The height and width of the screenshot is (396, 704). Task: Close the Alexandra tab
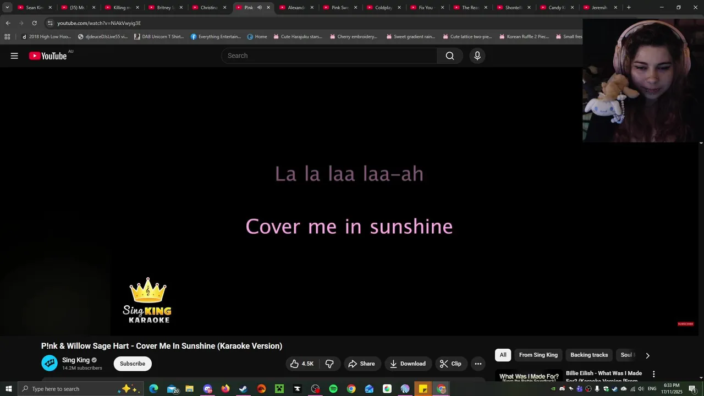tap(312, 8)
